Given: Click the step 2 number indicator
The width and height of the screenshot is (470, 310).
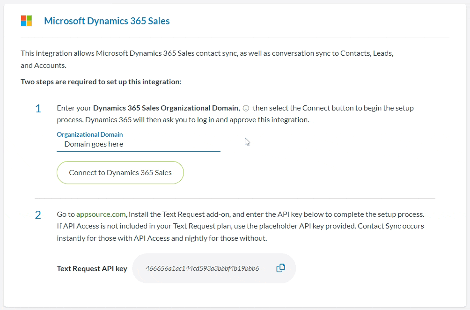Looking at the screenshot, I should pyautogui.click(x=38, y=214).
